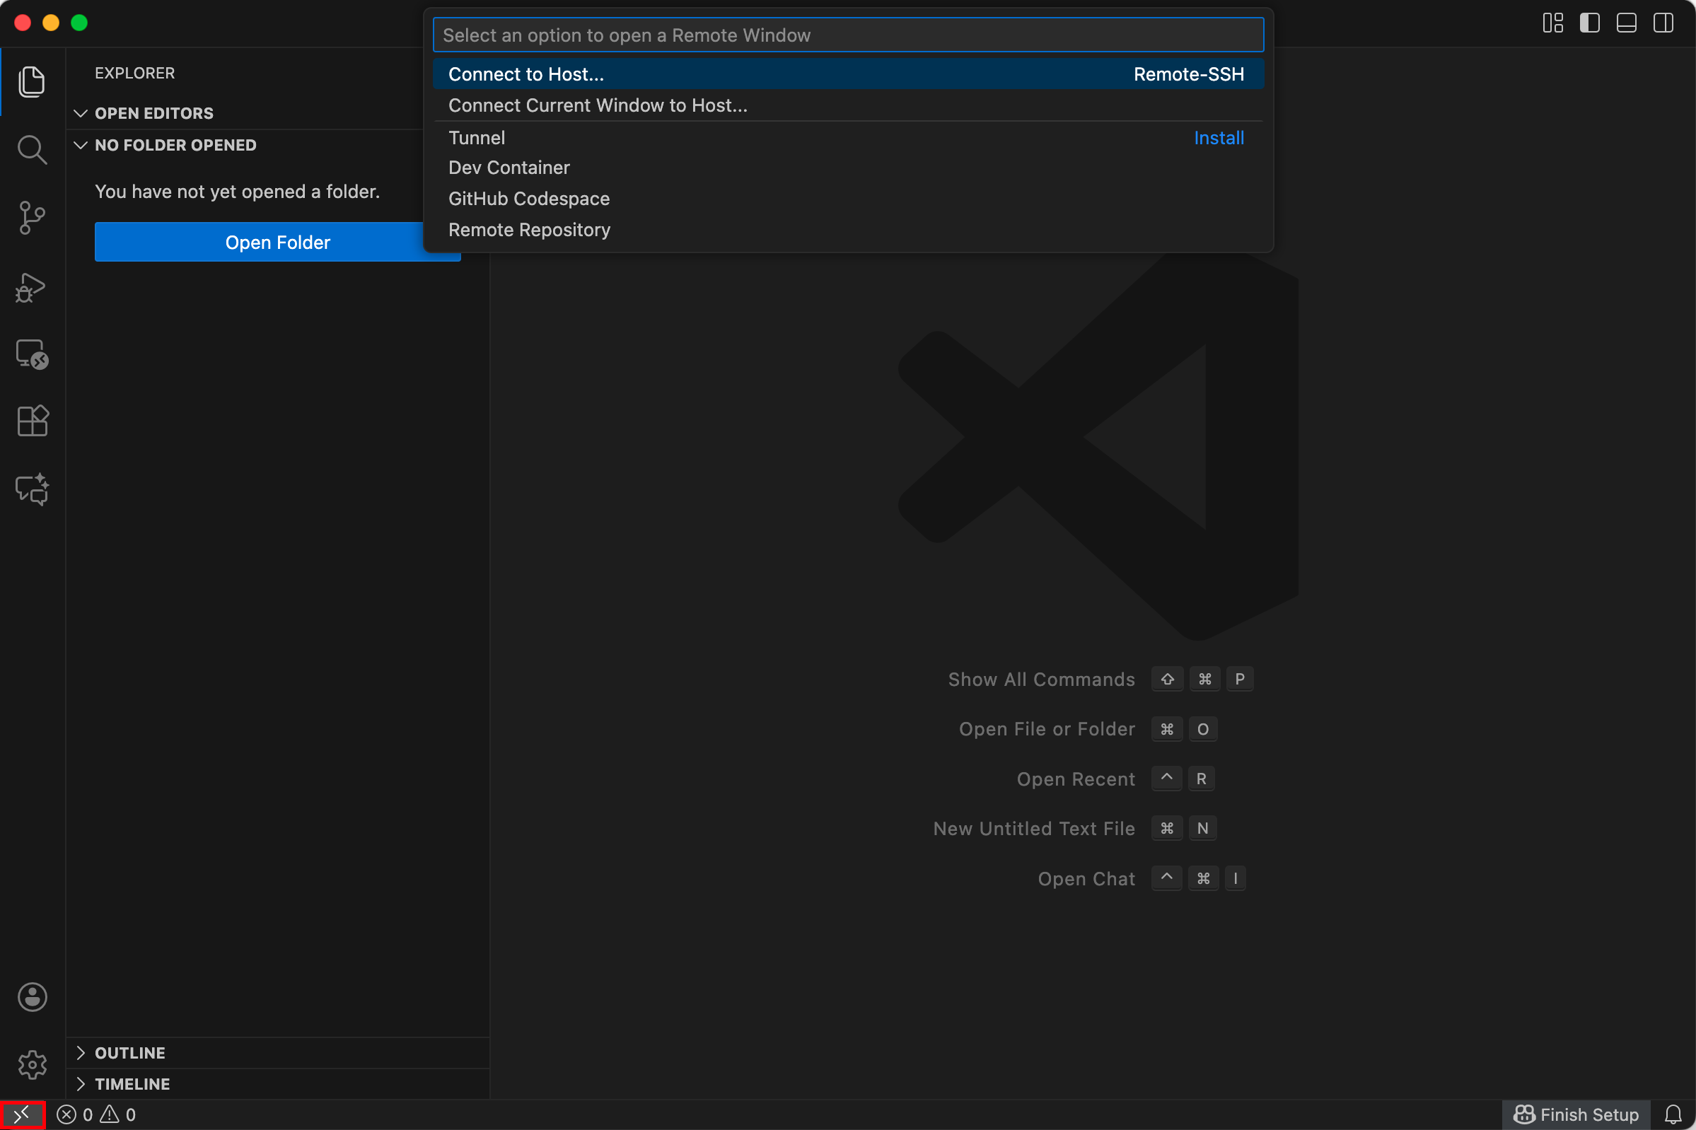Image resolution: width=1696 pixels, height=1130 pixels.
Task: Expand the Outline section
Action: (x=129, y=1053)
